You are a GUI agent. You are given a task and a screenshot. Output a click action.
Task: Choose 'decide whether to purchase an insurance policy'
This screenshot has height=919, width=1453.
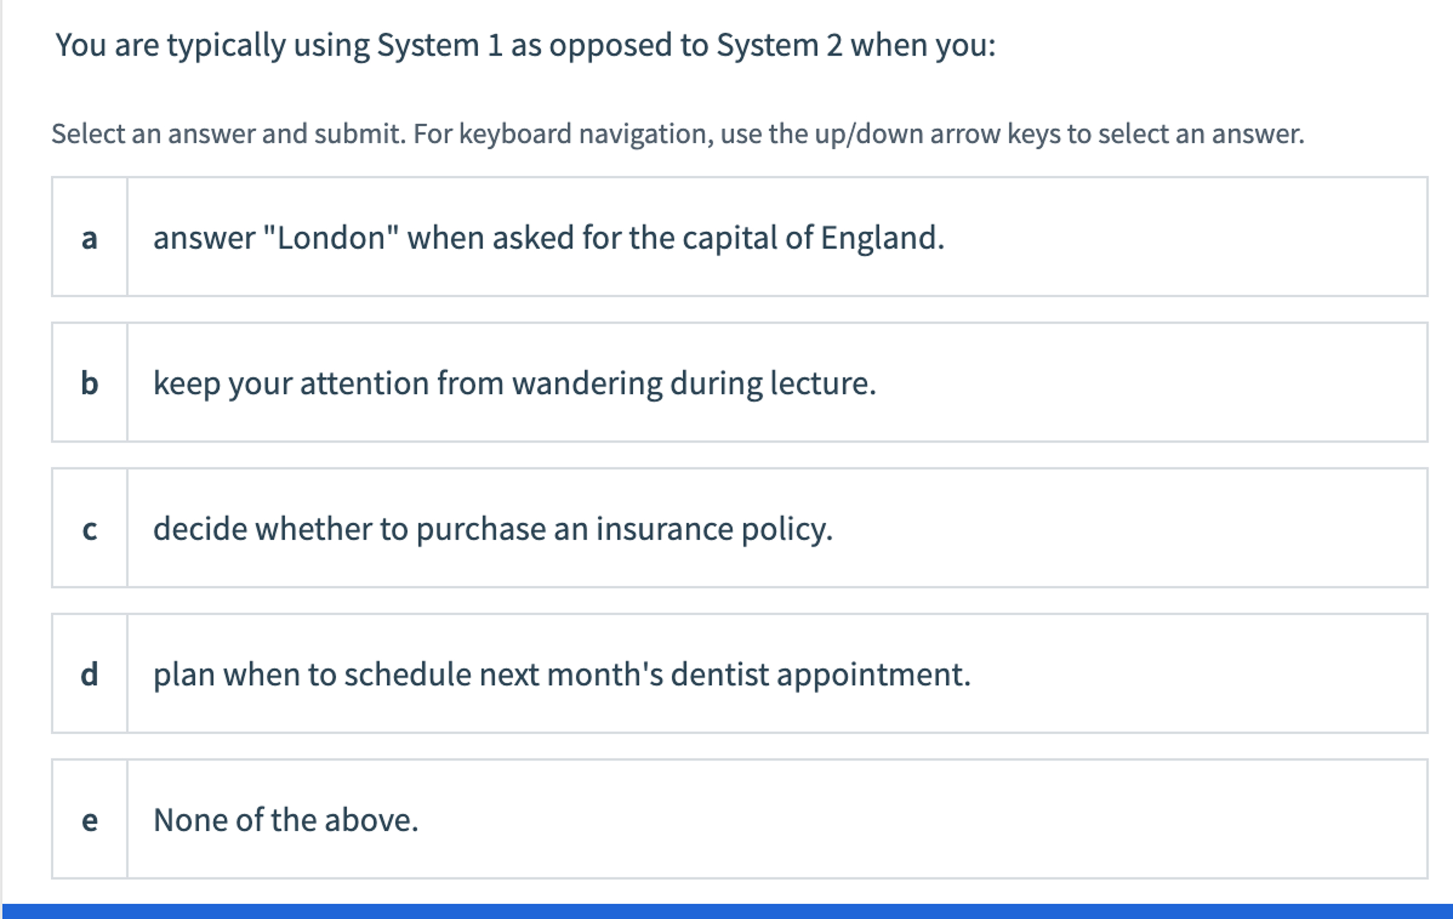click(492, 528)
